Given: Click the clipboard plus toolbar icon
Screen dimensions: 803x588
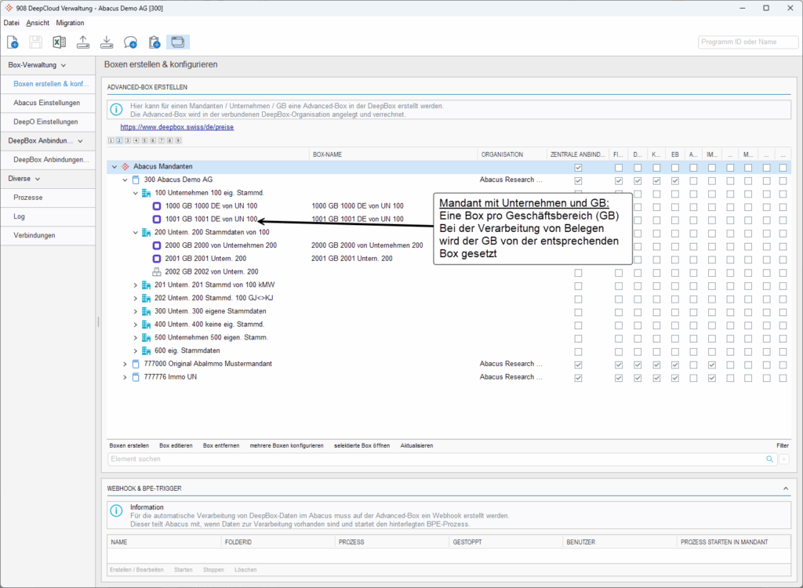Looking at the screenshot, I should [154, 42].
